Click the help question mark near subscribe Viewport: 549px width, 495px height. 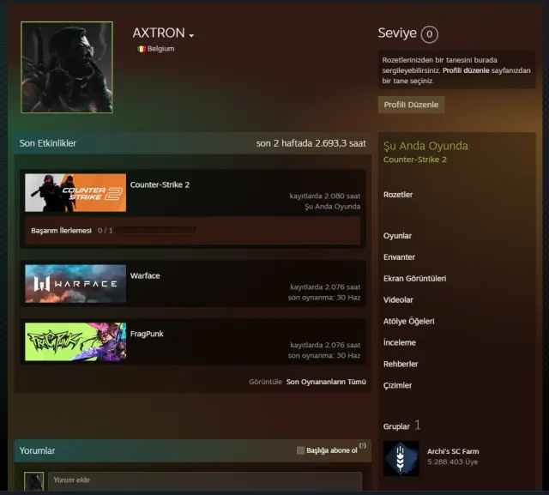pos(362,446)
